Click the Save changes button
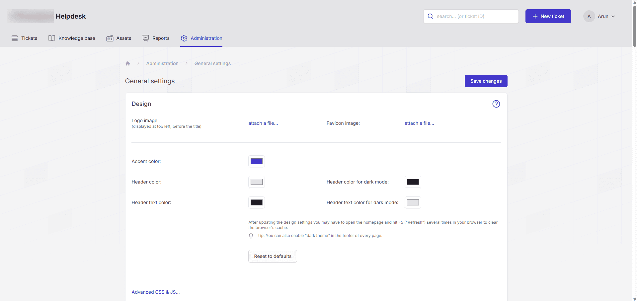 pos(486,81)
